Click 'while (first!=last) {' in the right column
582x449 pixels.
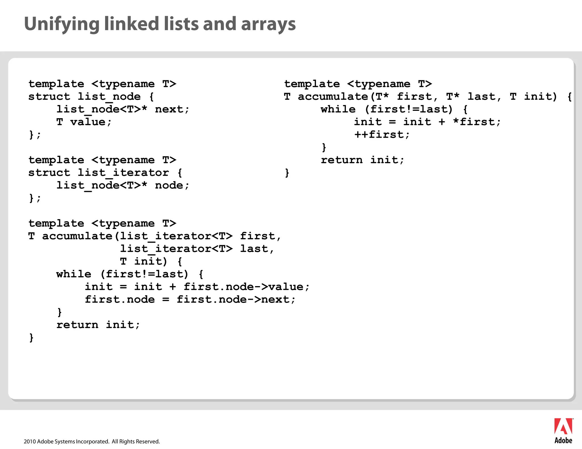[394, 110]
